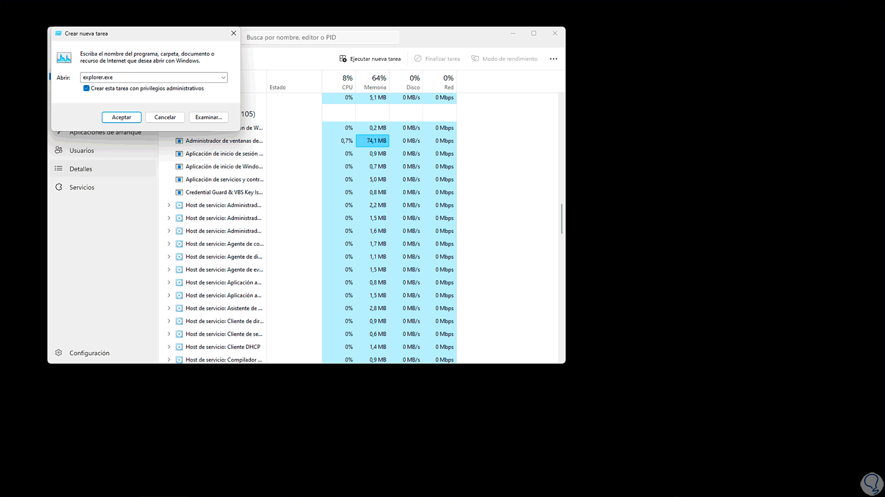This screenshot has height=497, width=885.
Task: Click the Examinar... button
Action: tap(209, 117)
